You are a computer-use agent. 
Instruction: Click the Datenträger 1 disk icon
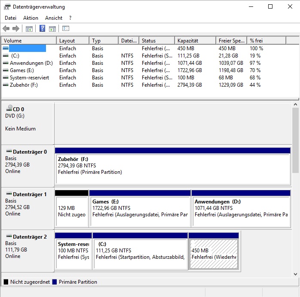click(x=9, y=194)
